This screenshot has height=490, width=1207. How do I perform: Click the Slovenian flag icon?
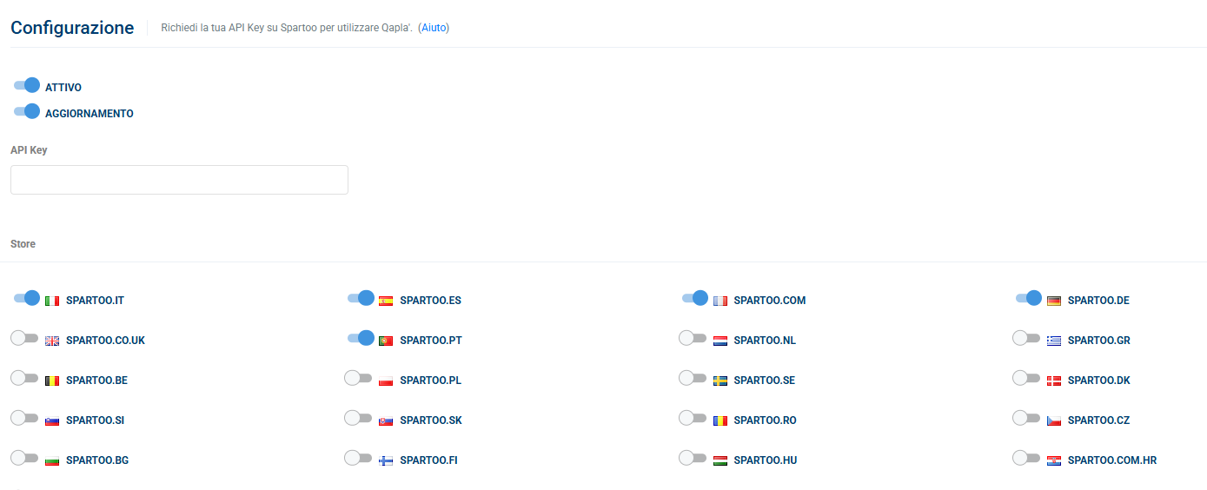[x=52, y=420]
